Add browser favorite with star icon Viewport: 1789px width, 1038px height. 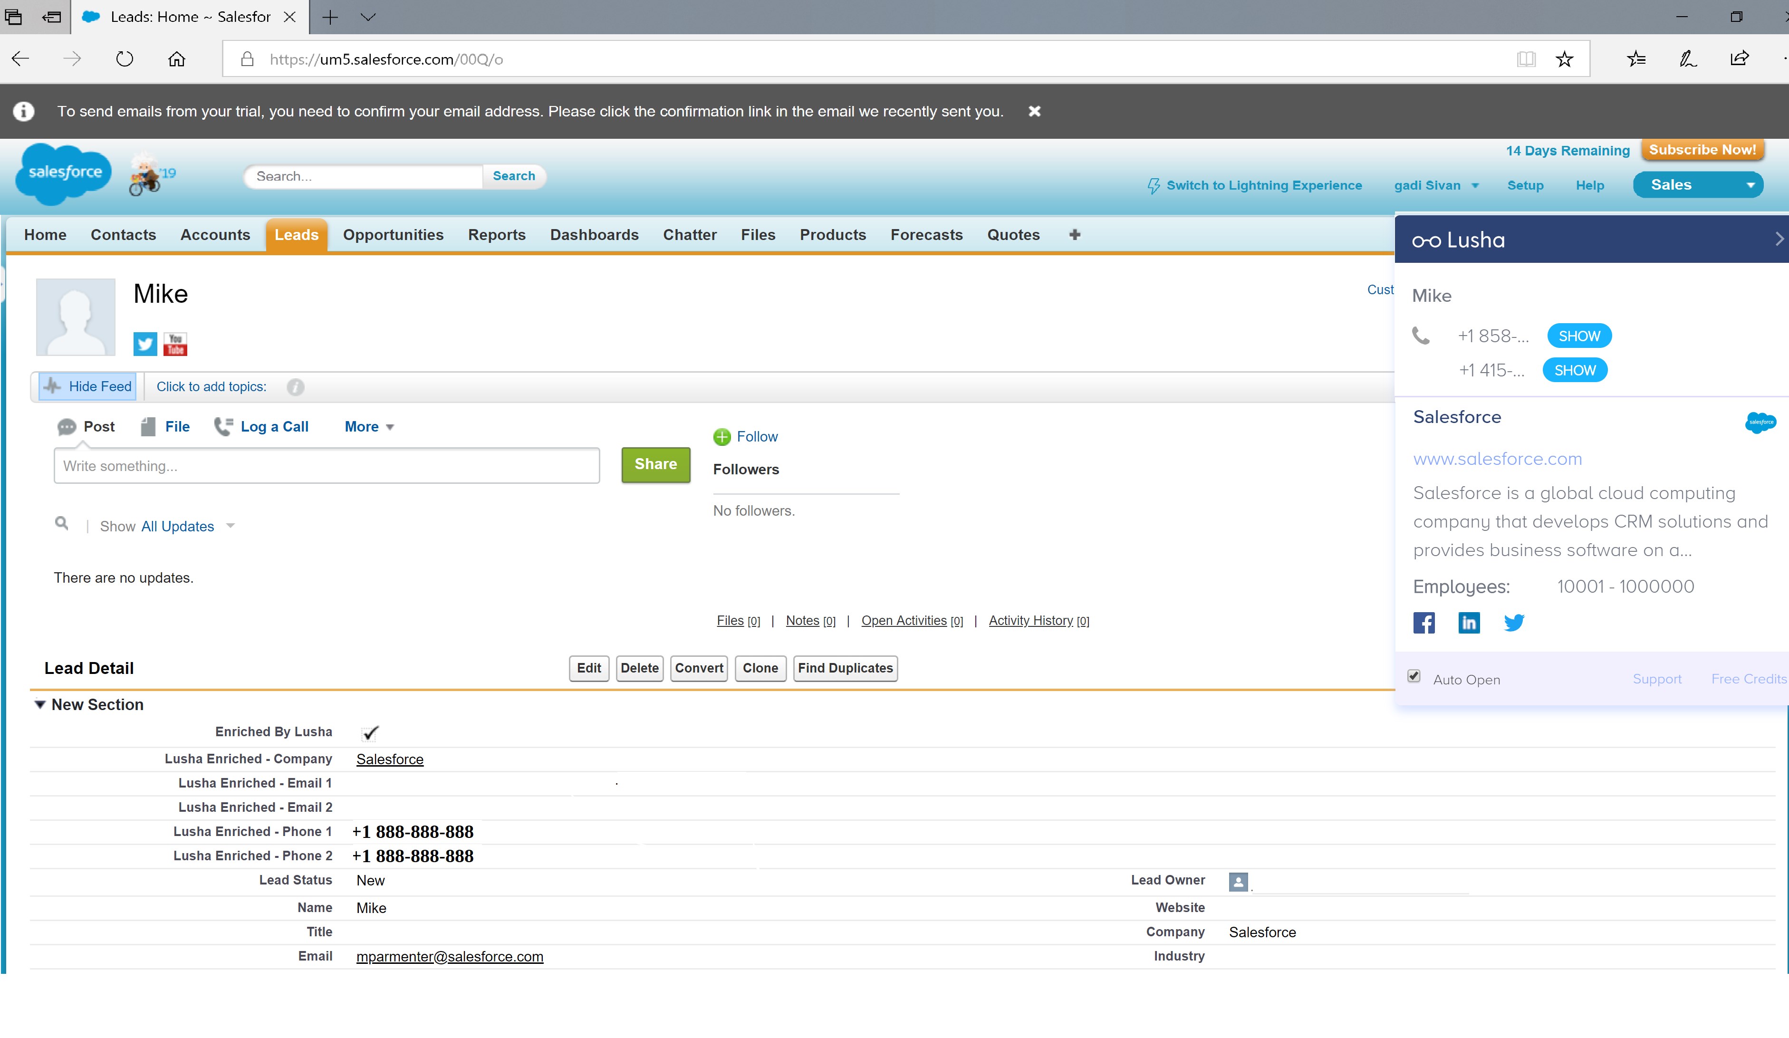[1564, 59]
